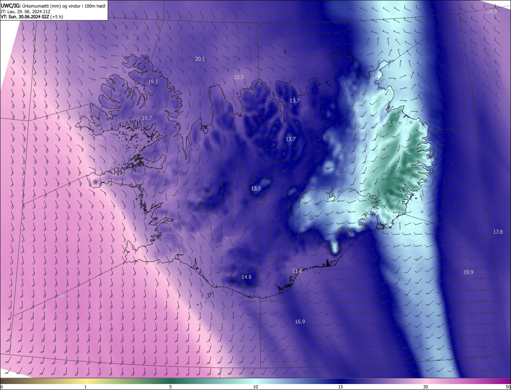This screenshot has height=390, width=511.
Task: Click the 24.9 value in the map corner
Action: tap(492, 12)
